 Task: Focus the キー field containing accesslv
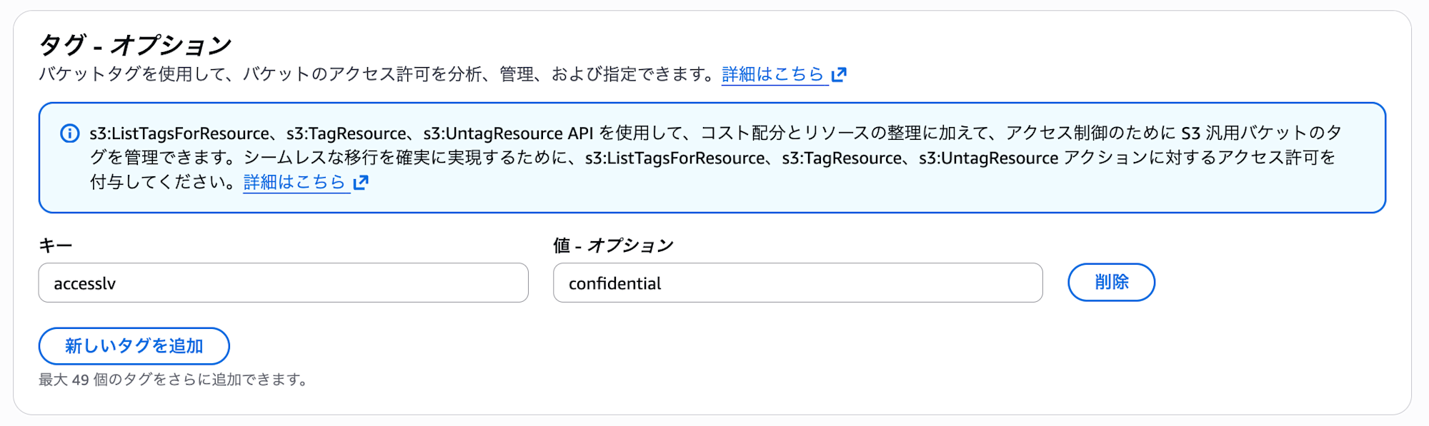283,283
